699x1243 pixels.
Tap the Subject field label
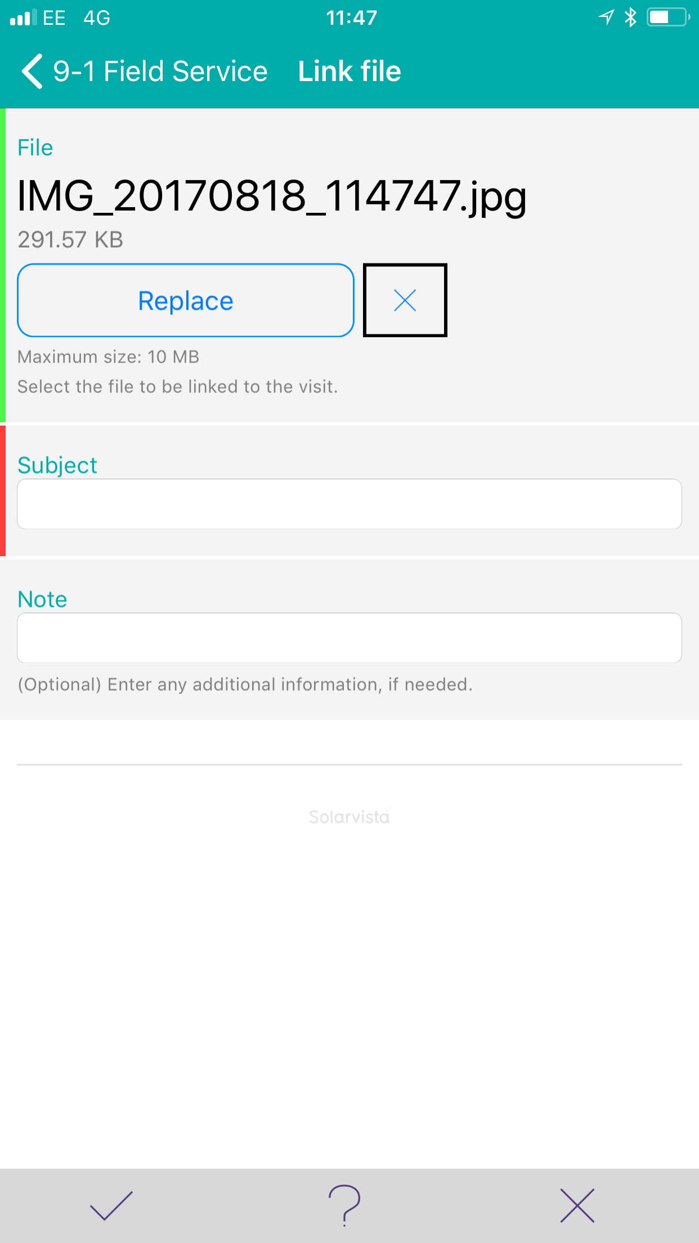click(57, 465)
